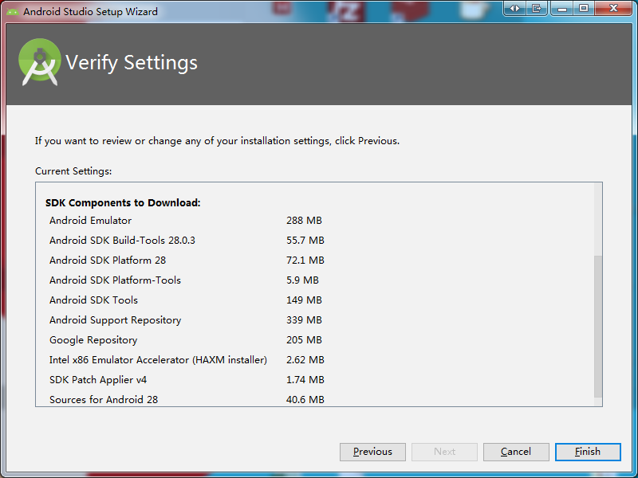Click the Verify Settings heading
Image resolution: width=638 pixels, height=478 pixels.
click(x=132, y=63)
